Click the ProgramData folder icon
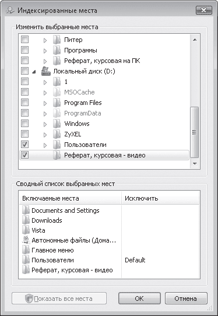 point(57,113)
